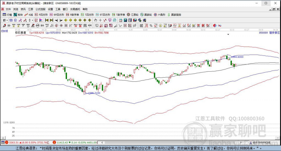Click the small grid icon in status bar

pos(2,143)
